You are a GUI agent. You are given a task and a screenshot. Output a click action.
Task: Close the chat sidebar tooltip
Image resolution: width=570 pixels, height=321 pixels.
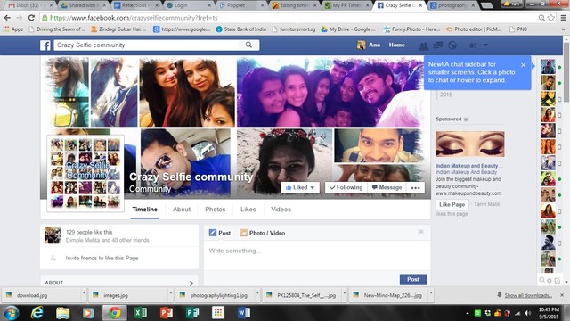tap(523, 65)
